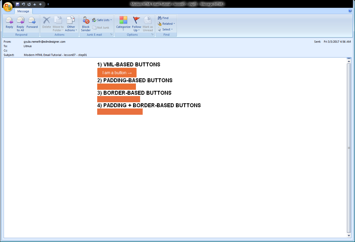355x242 pixels.
Task: Switch to the Message ribbon tab
Action: 23,11
